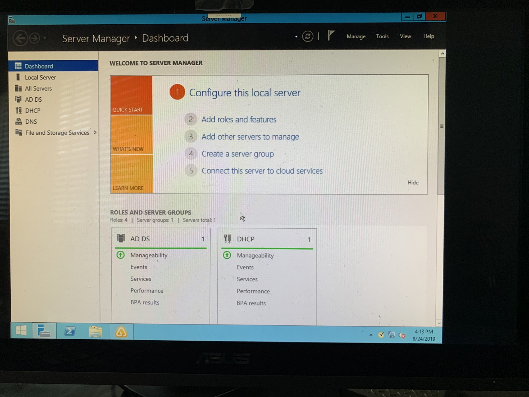529x397 pixels.
Task: Open the Windows Start button
Action: (x=21, y=331)
